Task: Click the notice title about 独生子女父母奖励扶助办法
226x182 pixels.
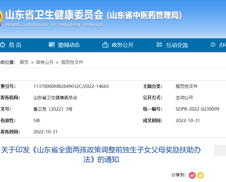Action: tap(101, 155)
